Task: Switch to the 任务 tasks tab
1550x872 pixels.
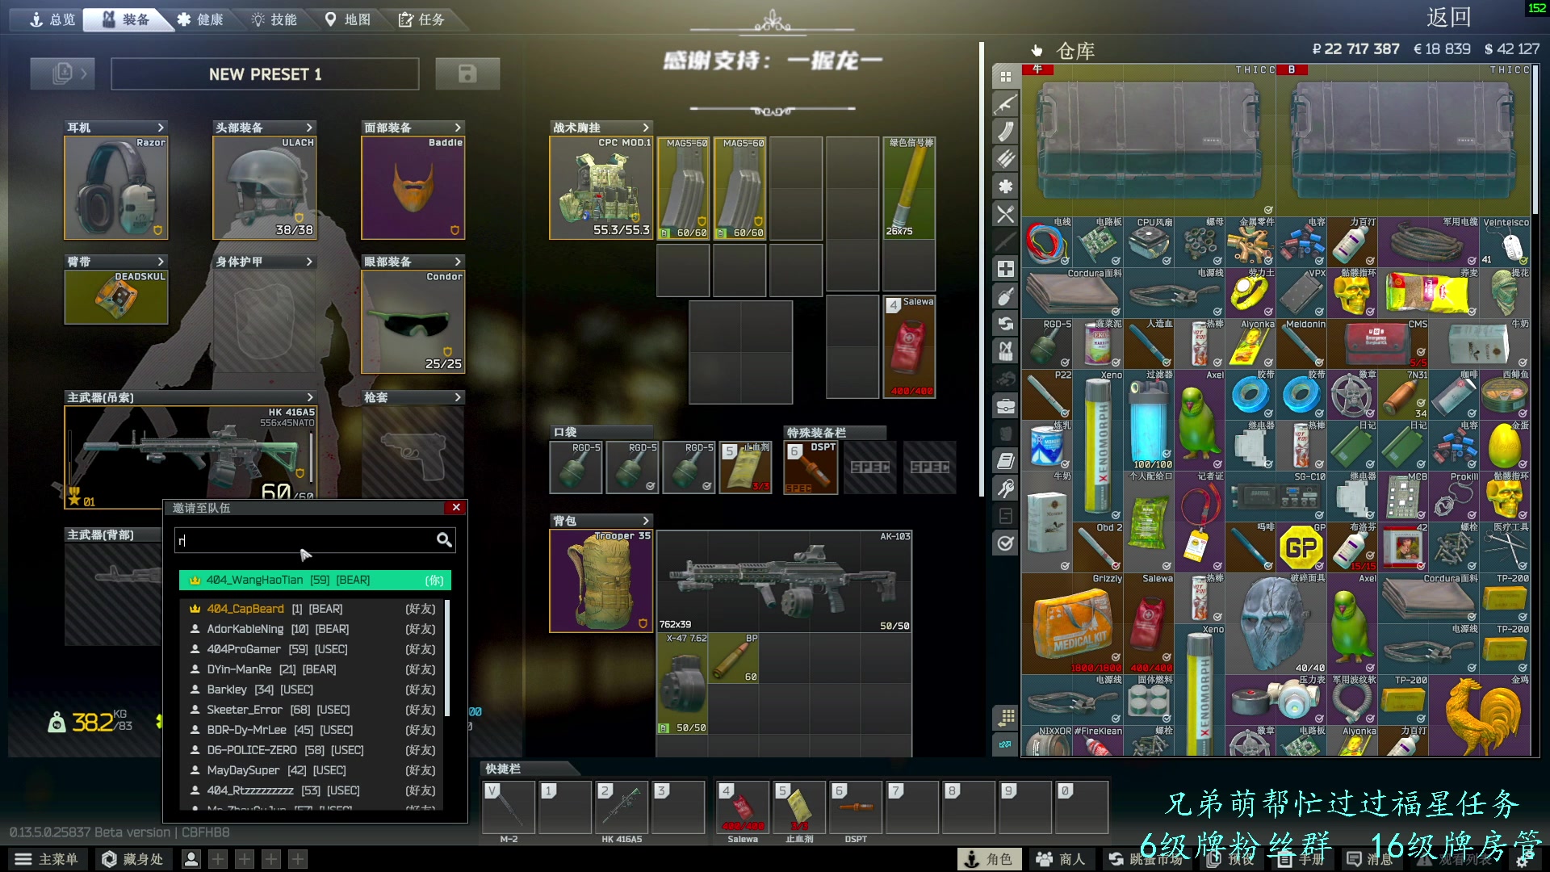Action: click(421, 19)
